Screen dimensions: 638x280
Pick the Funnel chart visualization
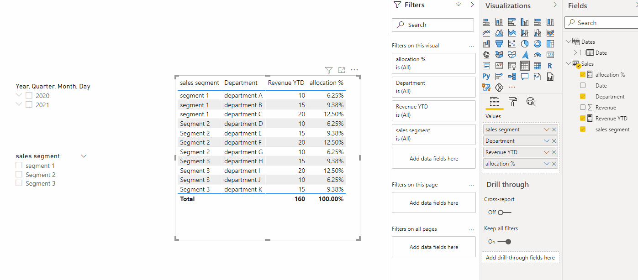(x=499, y=44)
